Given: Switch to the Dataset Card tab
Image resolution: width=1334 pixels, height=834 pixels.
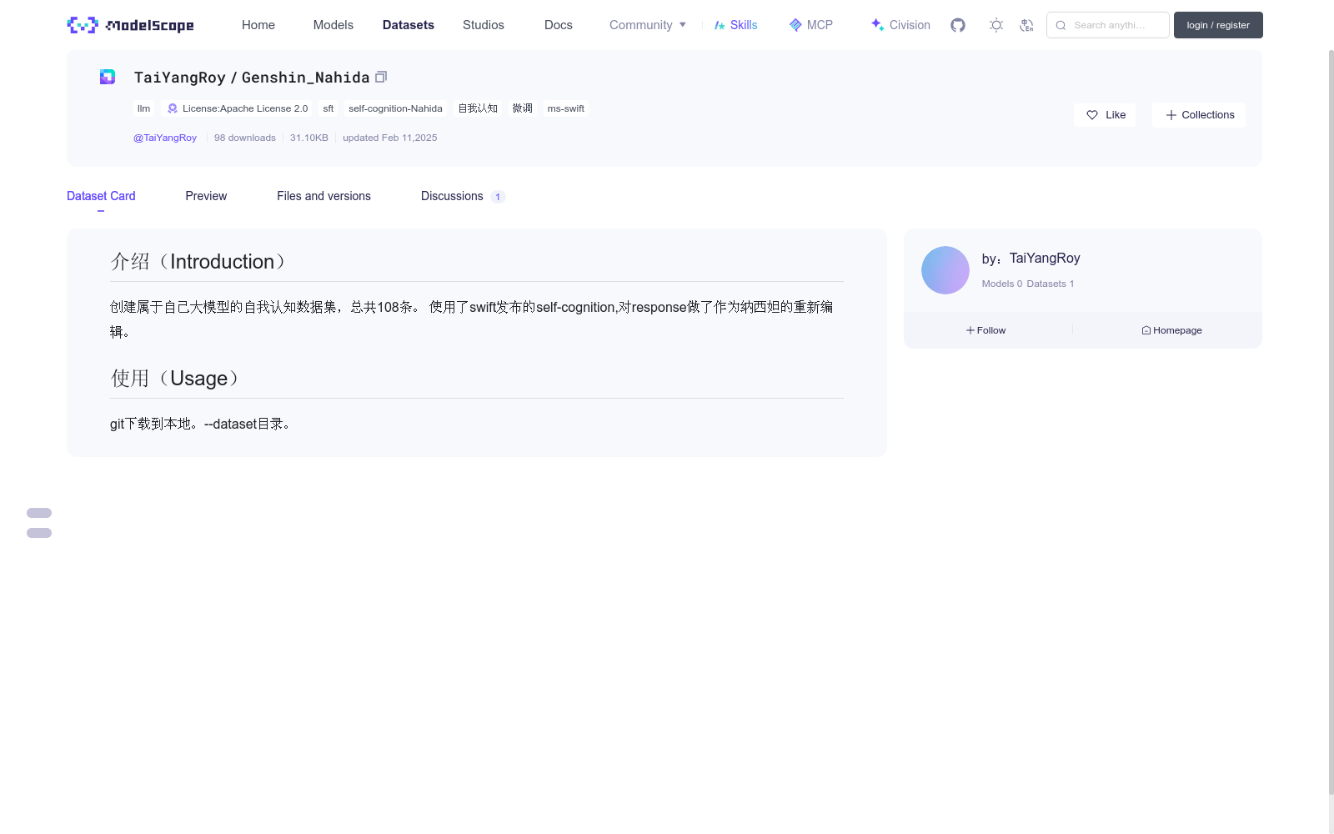Looking at the screenshot, I should pyautogui.click(x=101, y=196).
